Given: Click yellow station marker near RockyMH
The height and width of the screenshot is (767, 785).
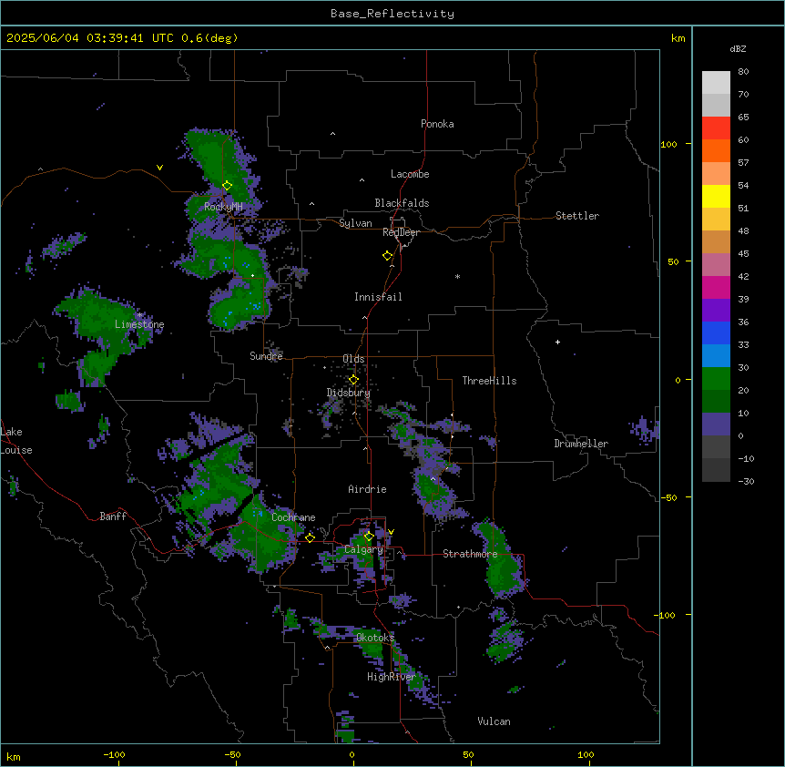Looking at the screenshot, I should pos(227,185).
